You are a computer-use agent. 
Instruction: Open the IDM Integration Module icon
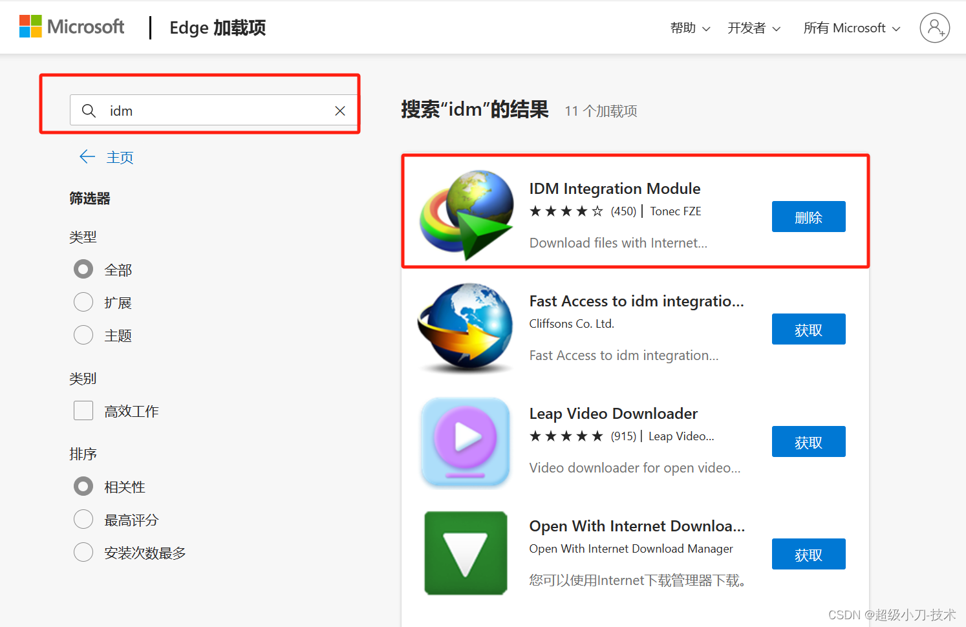(466, 214)
